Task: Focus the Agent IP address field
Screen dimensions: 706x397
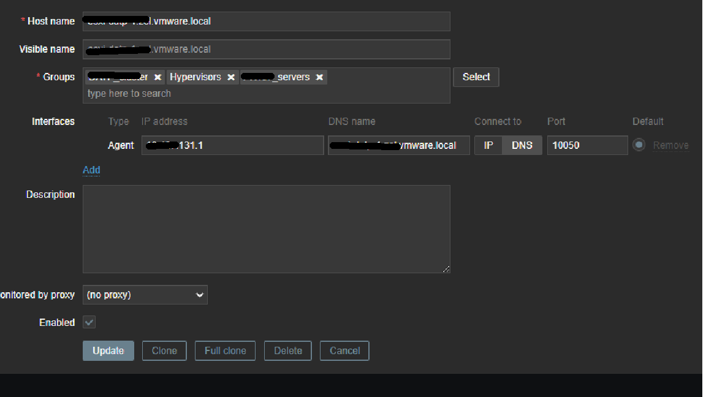Action: click(x=232, y=145)
